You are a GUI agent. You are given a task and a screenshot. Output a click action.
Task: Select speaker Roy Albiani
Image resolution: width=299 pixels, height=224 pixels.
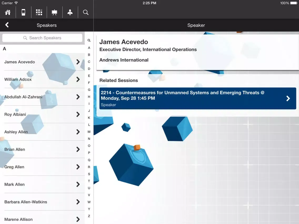tap(42, 114)
